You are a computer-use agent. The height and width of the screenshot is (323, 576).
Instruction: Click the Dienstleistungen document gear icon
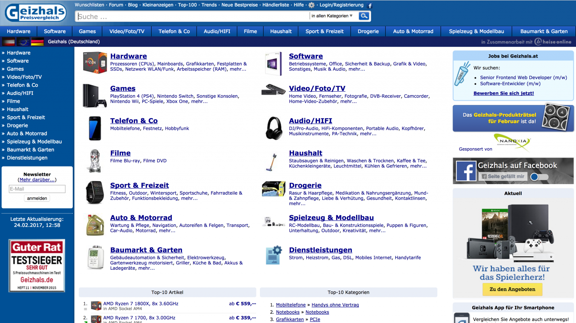click(274, 255)
